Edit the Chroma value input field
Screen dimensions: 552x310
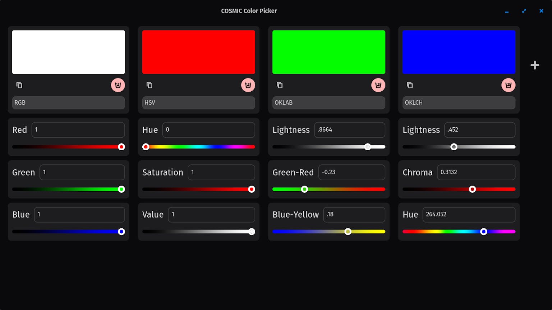point(476,172)
